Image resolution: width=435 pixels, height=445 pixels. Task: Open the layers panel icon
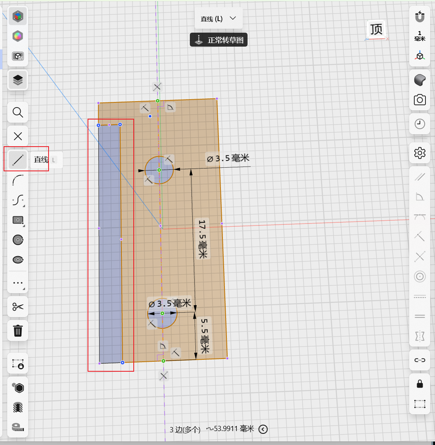[18, 80]
